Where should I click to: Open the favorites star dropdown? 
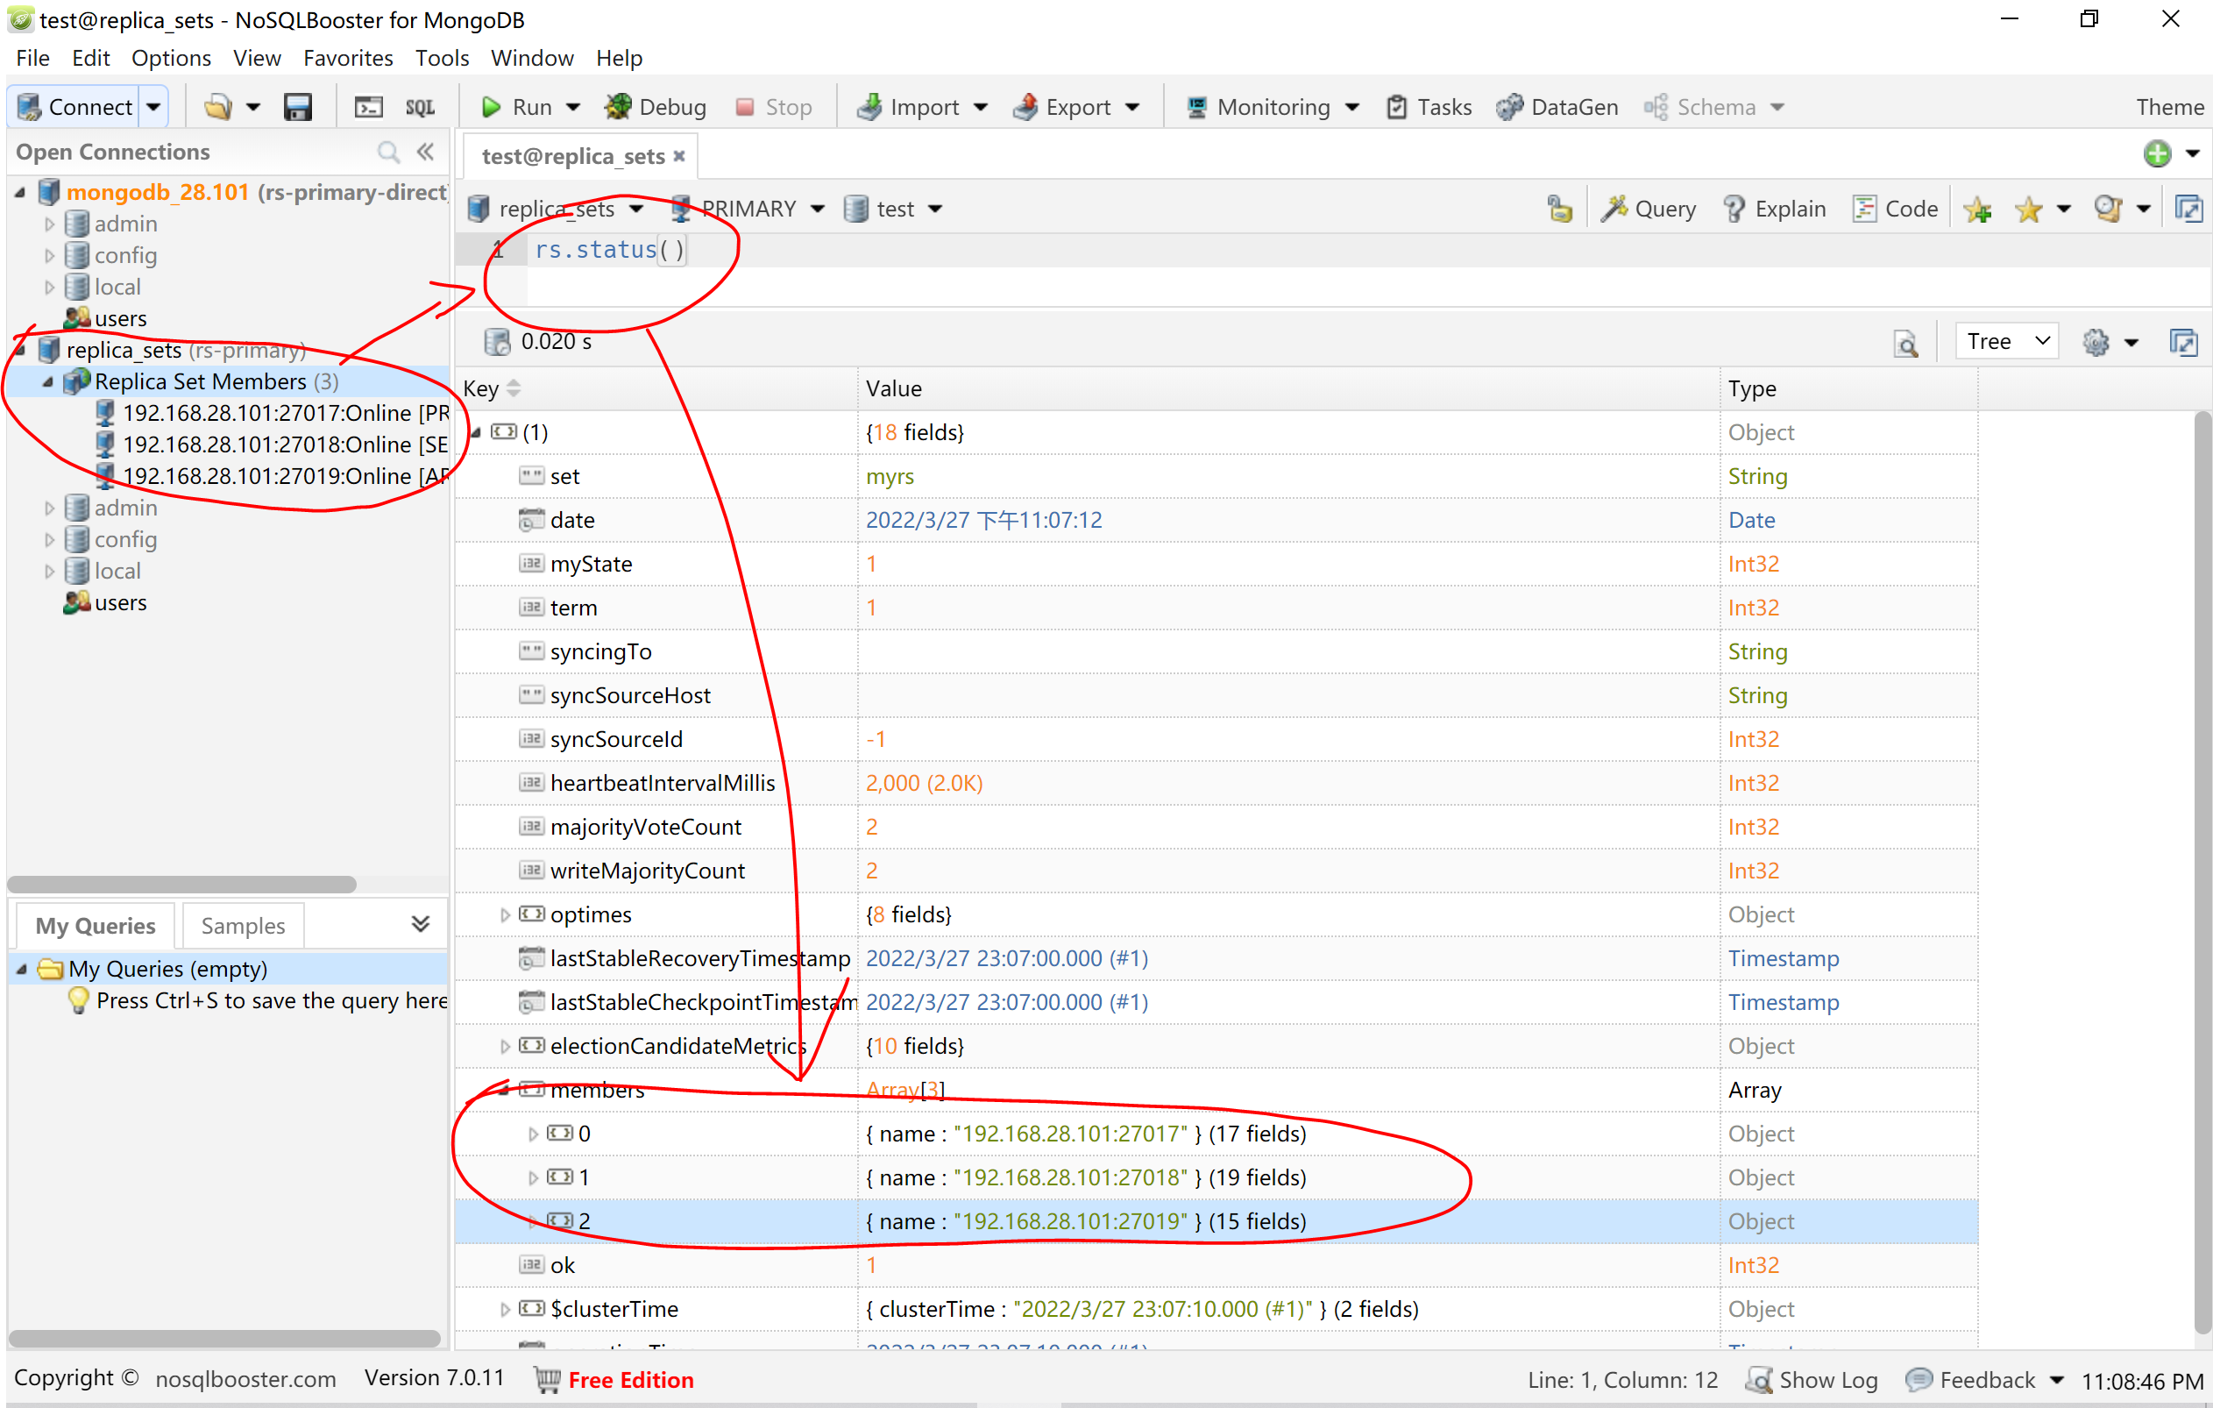[2063, 210]
